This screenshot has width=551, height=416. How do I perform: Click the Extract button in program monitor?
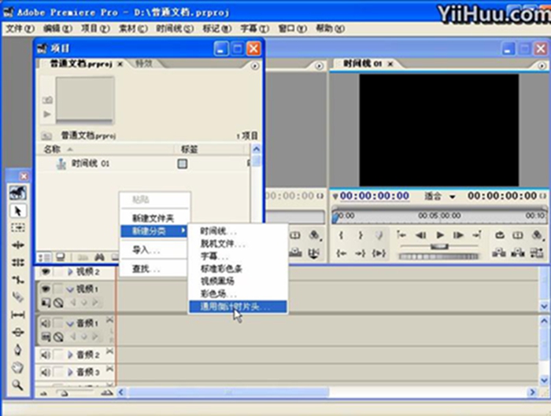click(518, 252)
